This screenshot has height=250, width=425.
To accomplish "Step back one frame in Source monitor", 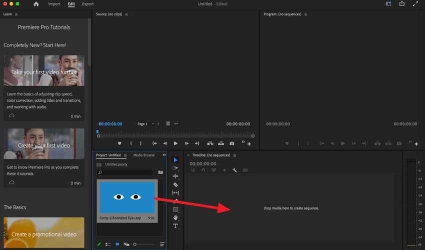I will [x=165, y=143].
